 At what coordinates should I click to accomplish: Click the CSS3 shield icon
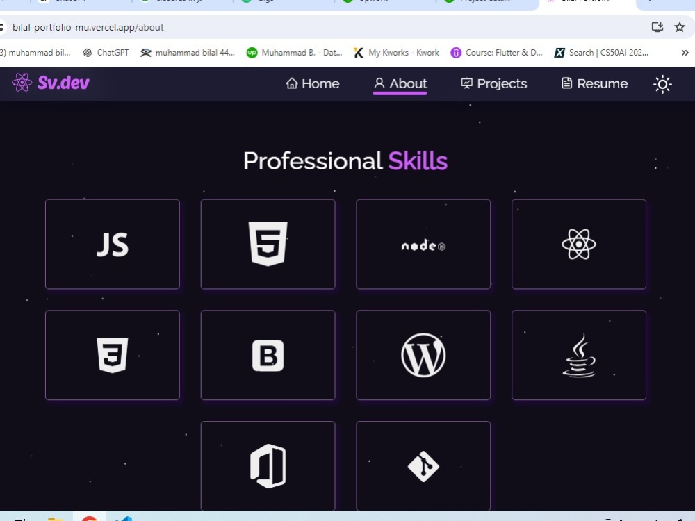[x=113, y=355]
